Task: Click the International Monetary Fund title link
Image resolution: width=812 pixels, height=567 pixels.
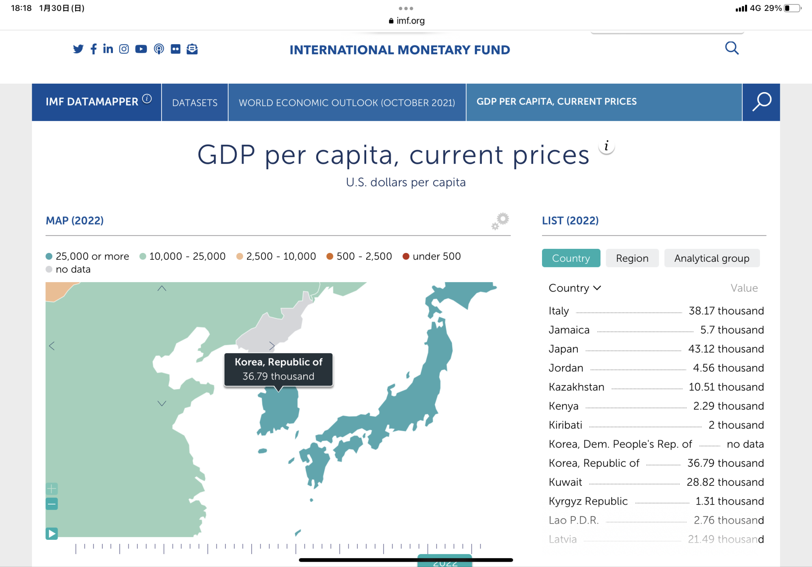Action: pos(400,50)
